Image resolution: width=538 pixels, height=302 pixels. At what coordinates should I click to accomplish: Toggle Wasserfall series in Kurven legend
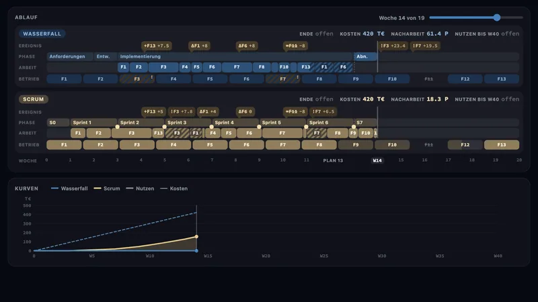pyautogui.click(x=69, y=189)
